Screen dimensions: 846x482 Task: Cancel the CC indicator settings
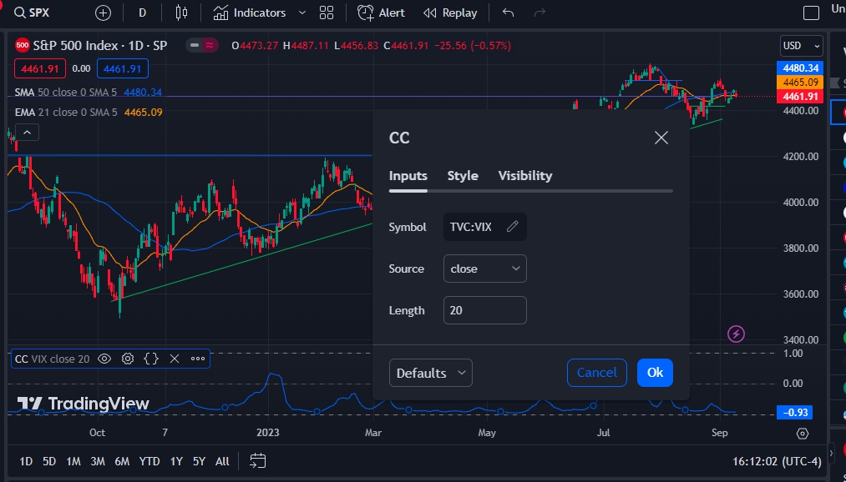(597, 373)
